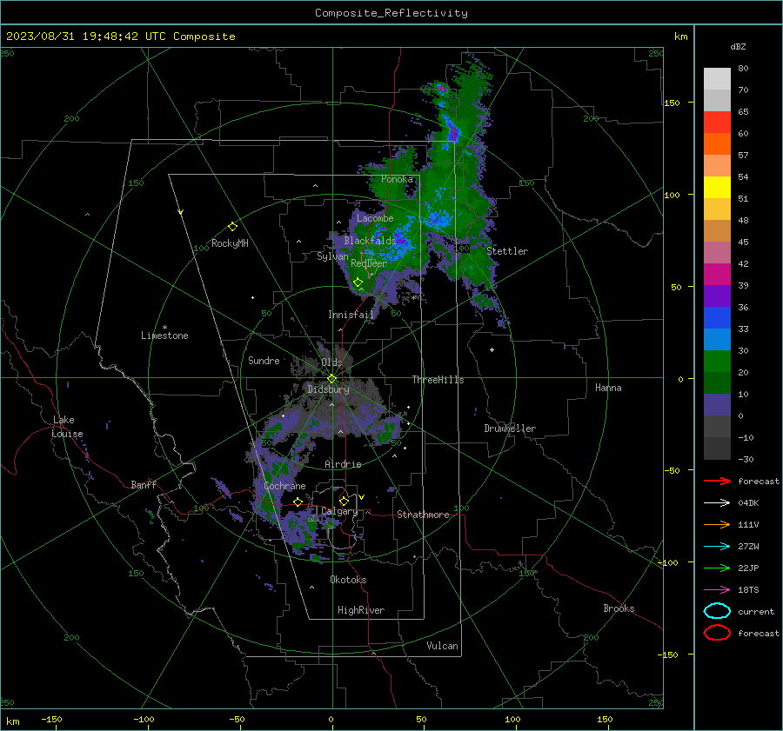
Task: Select the red forecast ellipse icon
Action: point(717,633)
